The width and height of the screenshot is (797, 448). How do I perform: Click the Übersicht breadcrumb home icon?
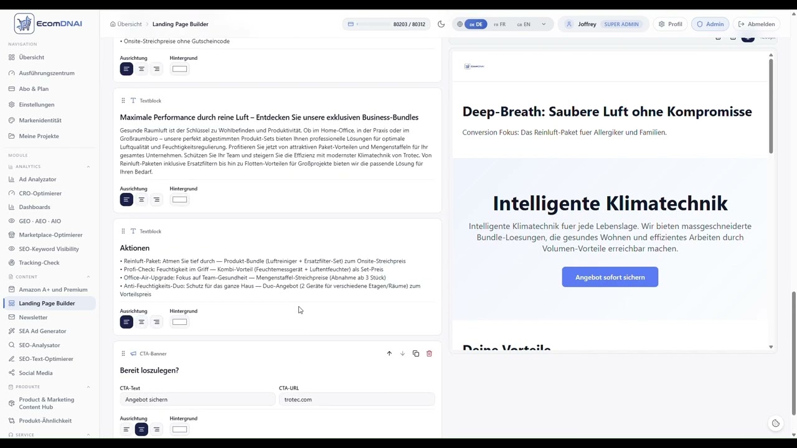tap(113, 24)
